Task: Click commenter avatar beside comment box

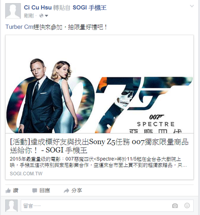Action: (x=12, y=206)
